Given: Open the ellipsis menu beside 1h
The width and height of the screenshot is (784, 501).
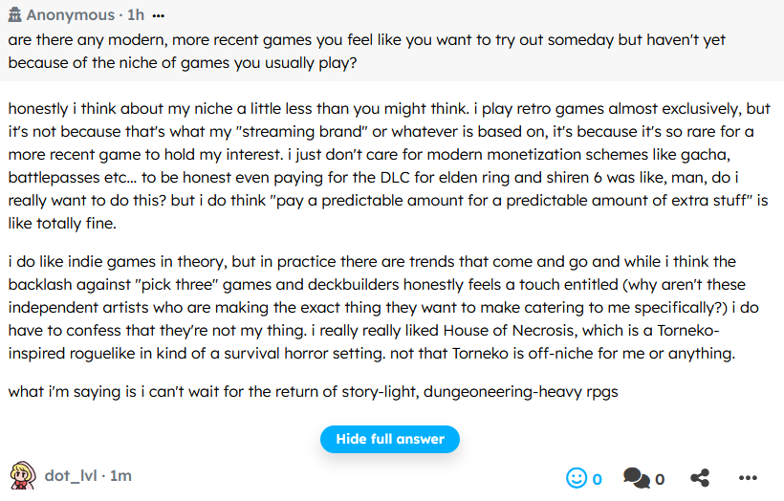Looking at the screenshot, I should pos(158,16).
